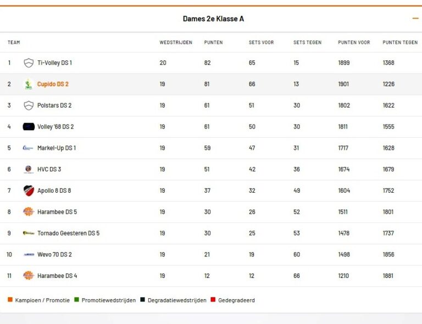Click the red Gedegradeerd legend swatch

tap(213, 300)
